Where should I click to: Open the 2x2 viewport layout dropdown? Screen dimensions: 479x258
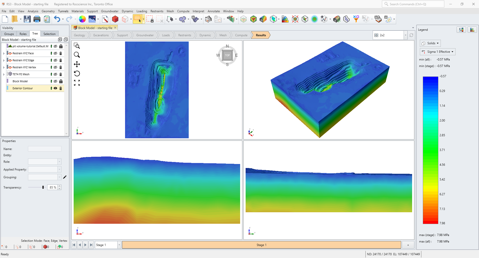[x=405, y=35]
